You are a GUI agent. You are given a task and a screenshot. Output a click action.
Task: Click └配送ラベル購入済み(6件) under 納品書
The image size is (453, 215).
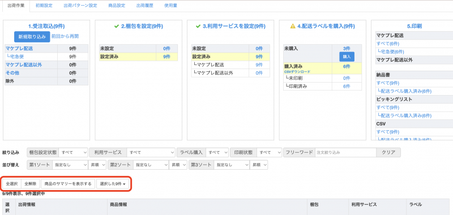[404, 91]
